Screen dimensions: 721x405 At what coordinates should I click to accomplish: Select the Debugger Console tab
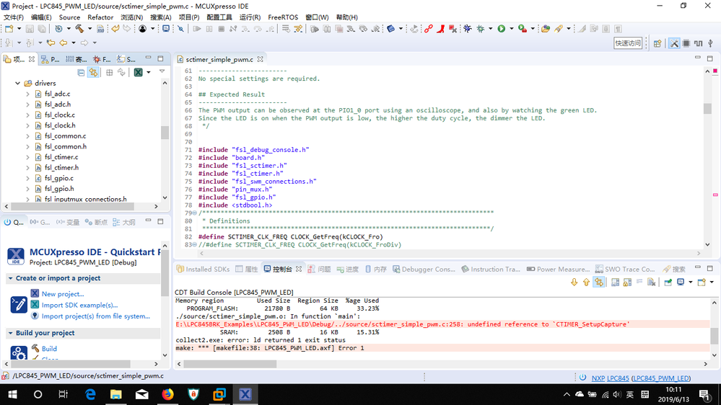coord(424,269)
